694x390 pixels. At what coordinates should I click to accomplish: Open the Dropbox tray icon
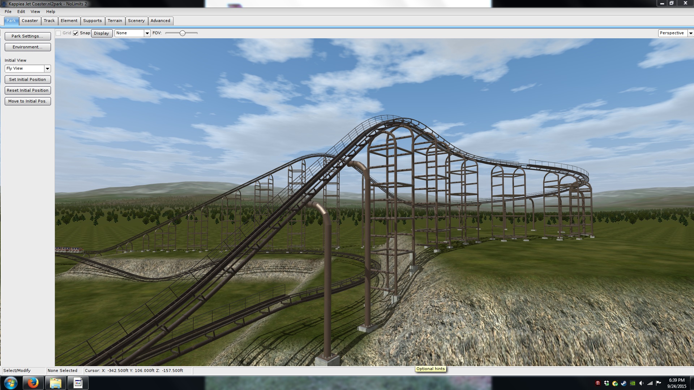[x=607, y=383]
